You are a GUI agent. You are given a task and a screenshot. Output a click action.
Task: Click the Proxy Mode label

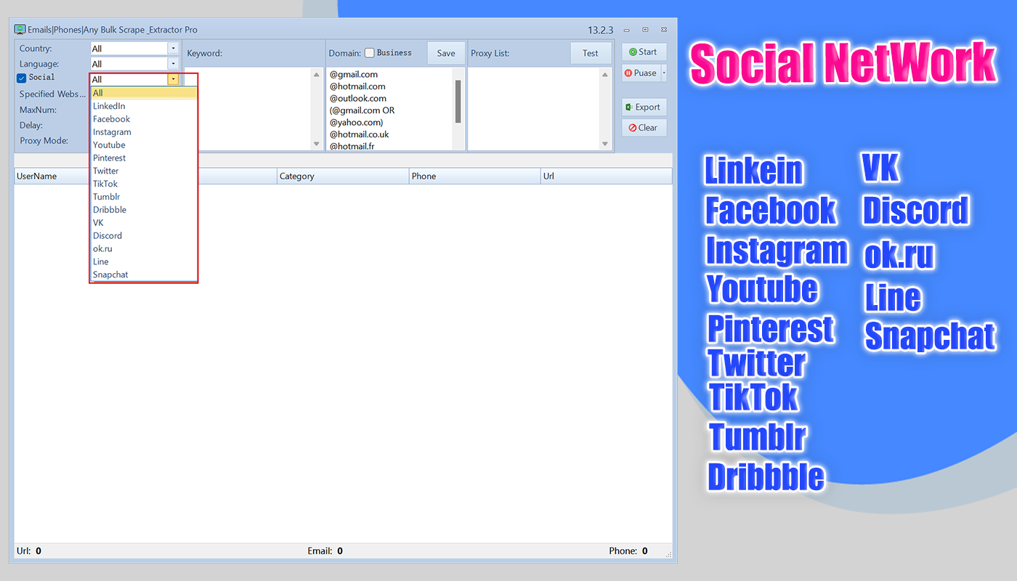(44, 141)
